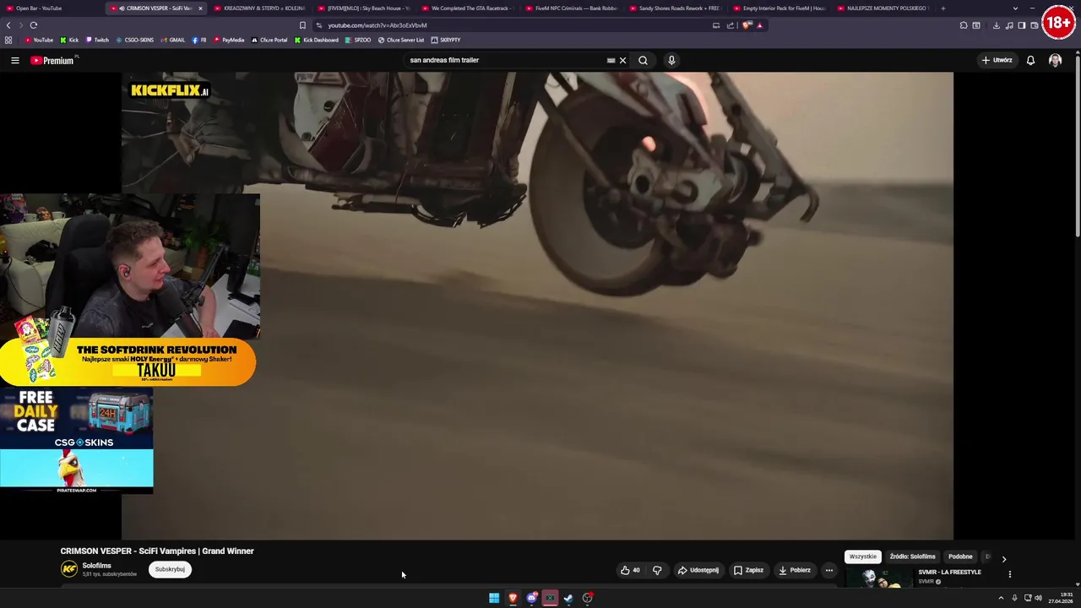This screenshot has width=1081, height=608.
Task: Open the SPZOO bookmark
Action: (358, 40)
